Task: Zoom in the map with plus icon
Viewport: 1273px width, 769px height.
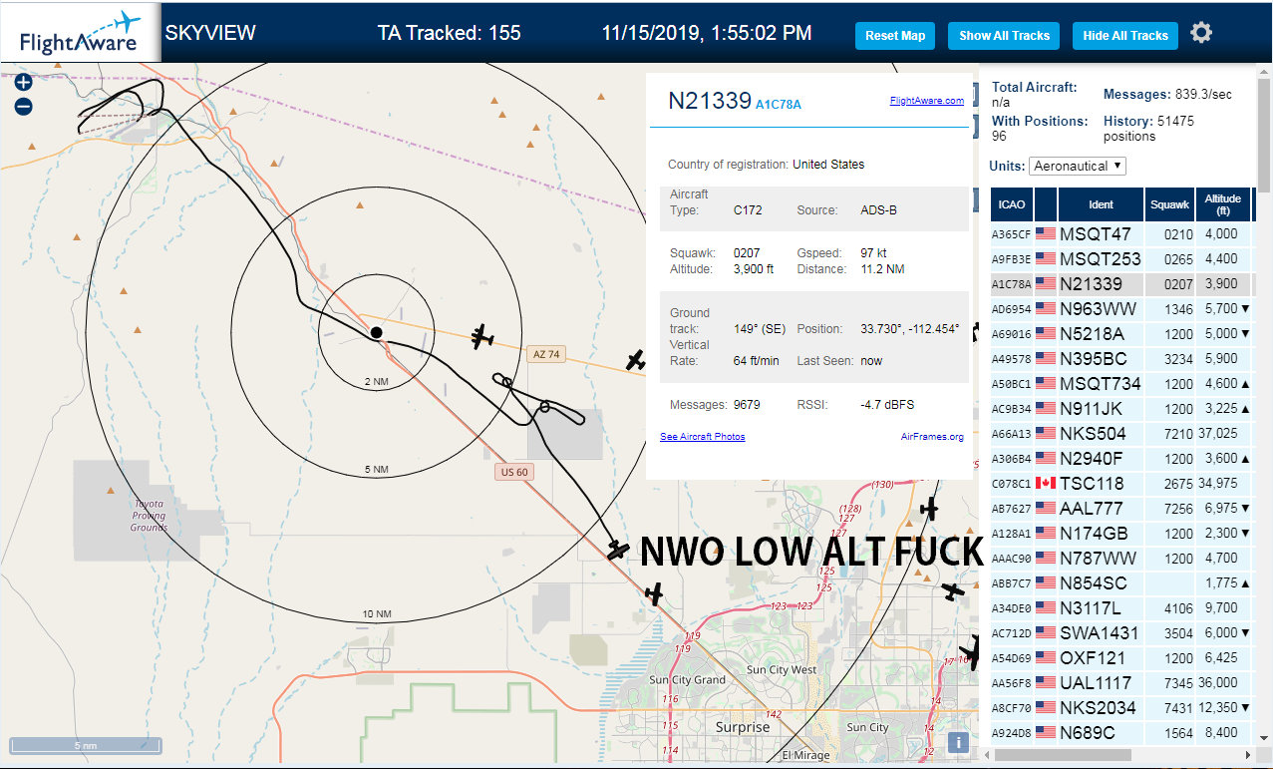Action: (x=24, y=82)
